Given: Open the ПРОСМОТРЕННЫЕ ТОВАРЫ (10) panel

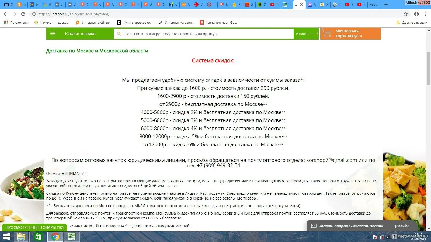Looking at the screenshot, I should [x=34, y=227].
